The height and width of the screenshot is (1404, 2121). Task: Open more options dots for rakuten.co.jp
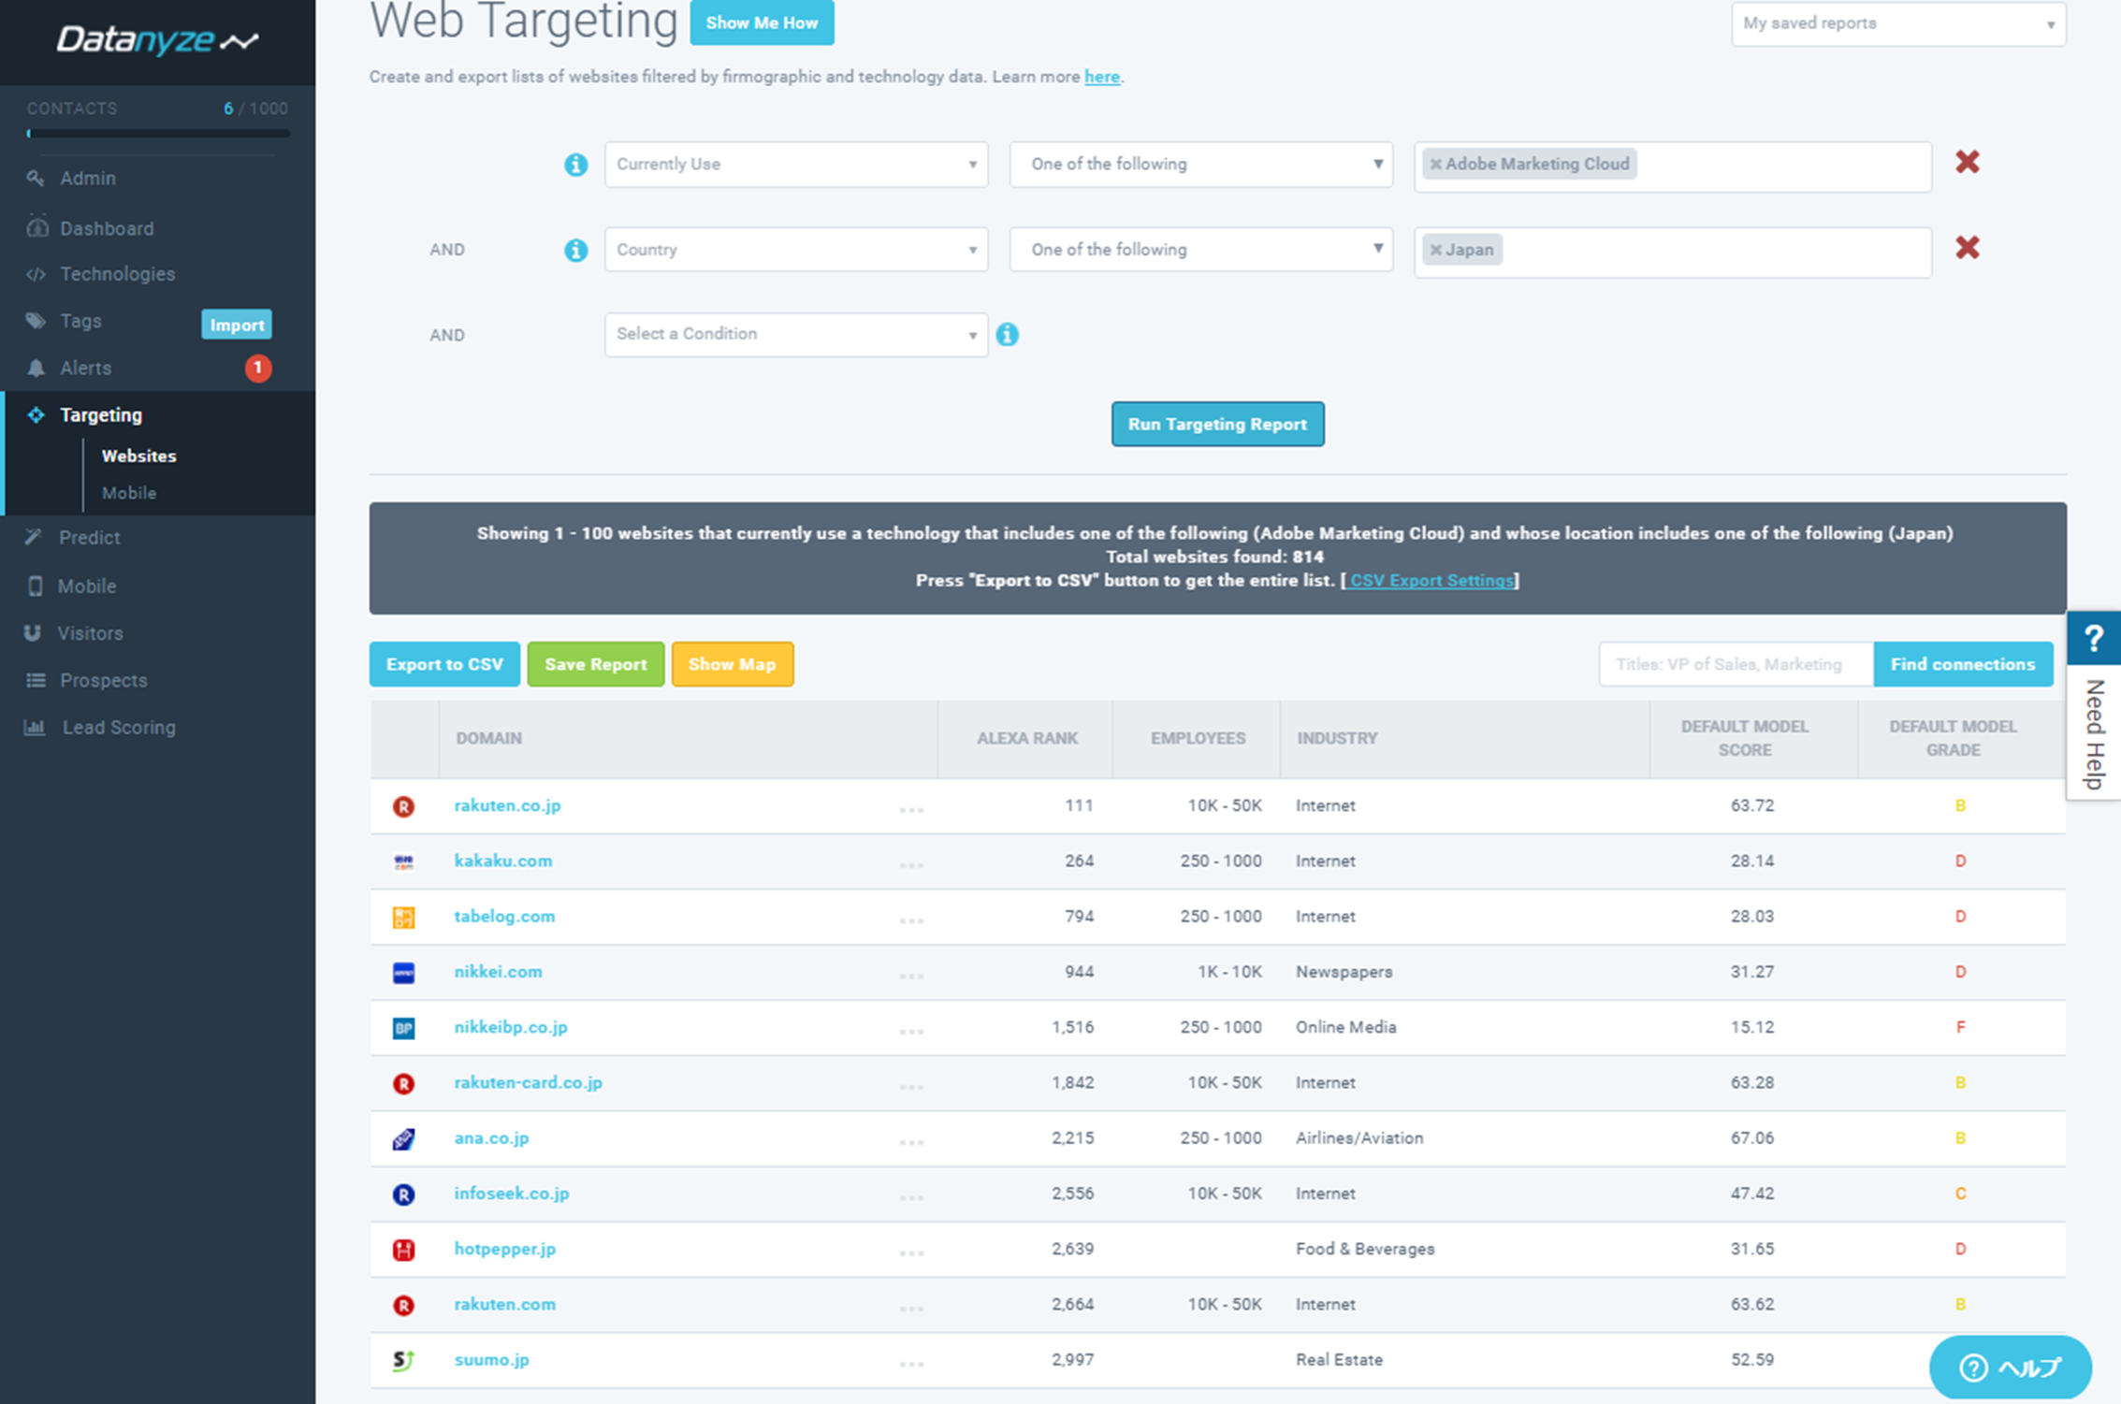pos(911,810)
